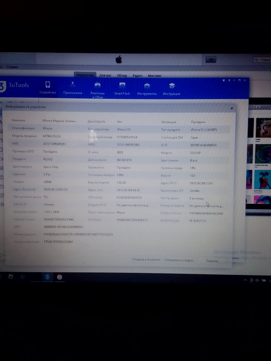The width and height of the screenshot is (271, 361).
Task: Switch to the Магазин tab in iTunes
Action: coord(154,76)
